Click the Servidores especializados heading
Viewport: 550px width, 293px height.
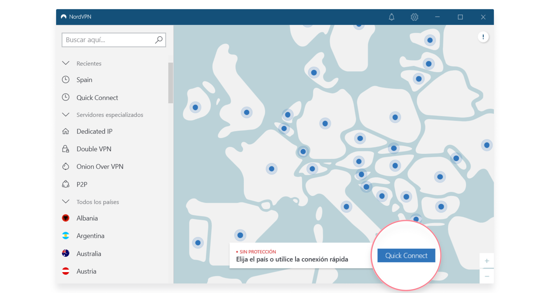point(110,115)
